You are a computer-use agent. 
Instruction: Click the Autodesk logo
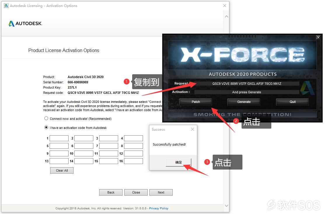tap(25, 23)
